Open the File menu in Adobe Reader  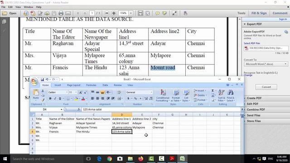pyautogui.click(x=3, y=7)
